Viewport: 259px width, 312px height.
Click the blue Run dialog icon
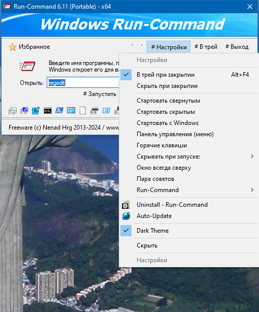(x=106, y=110)
